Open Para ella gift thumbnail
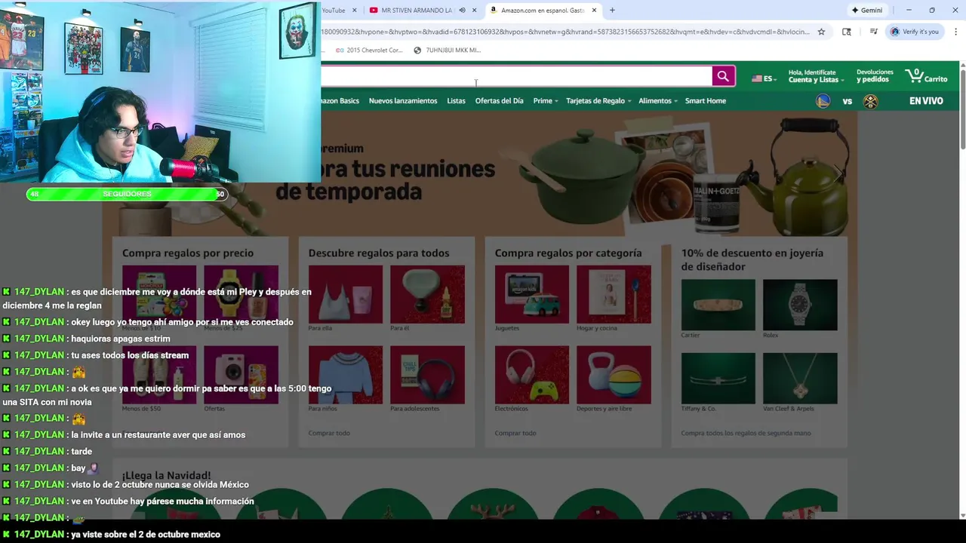 coord(346,294)
